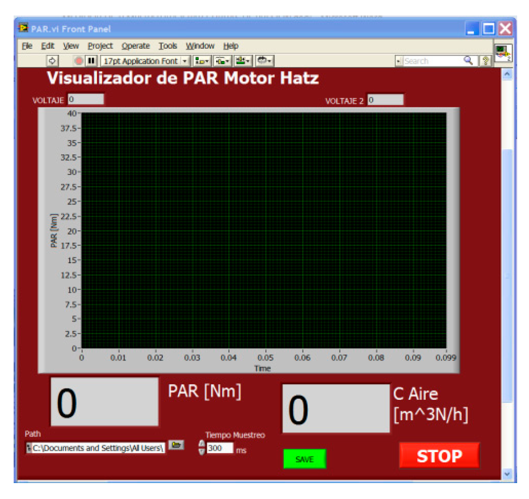
Task: Open the Resize Objects tool
Action: pos(243,61)
